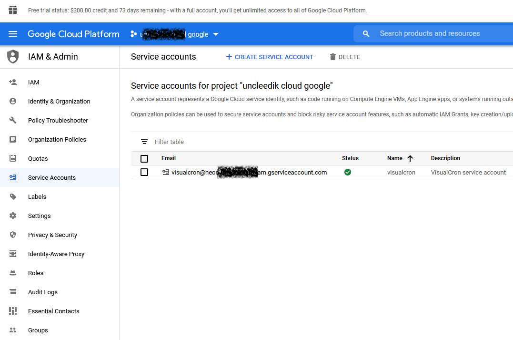This screenshot has width=513, height=340.
Task: Click the green status checkmark for visualcron
Action: (348, 172)
